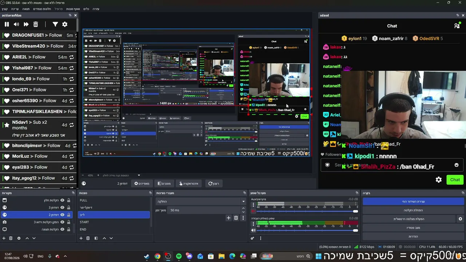466x262 pixels.
Task: Move the selected source up
Action: click(27, 238)
